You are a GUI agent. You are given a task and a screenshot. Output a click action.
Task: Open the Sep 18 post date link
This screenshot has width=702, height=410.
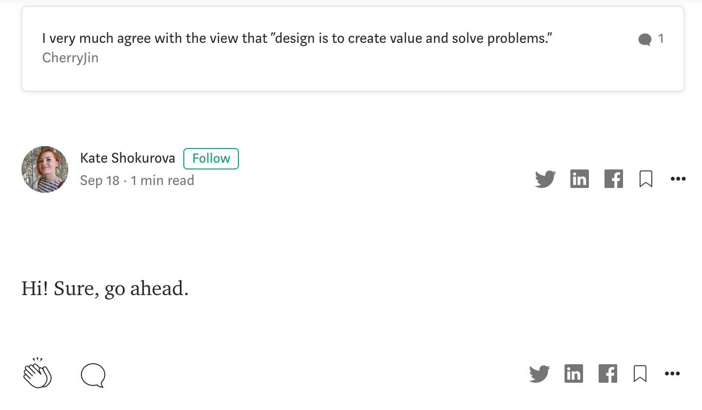click(x=99, y=181)
